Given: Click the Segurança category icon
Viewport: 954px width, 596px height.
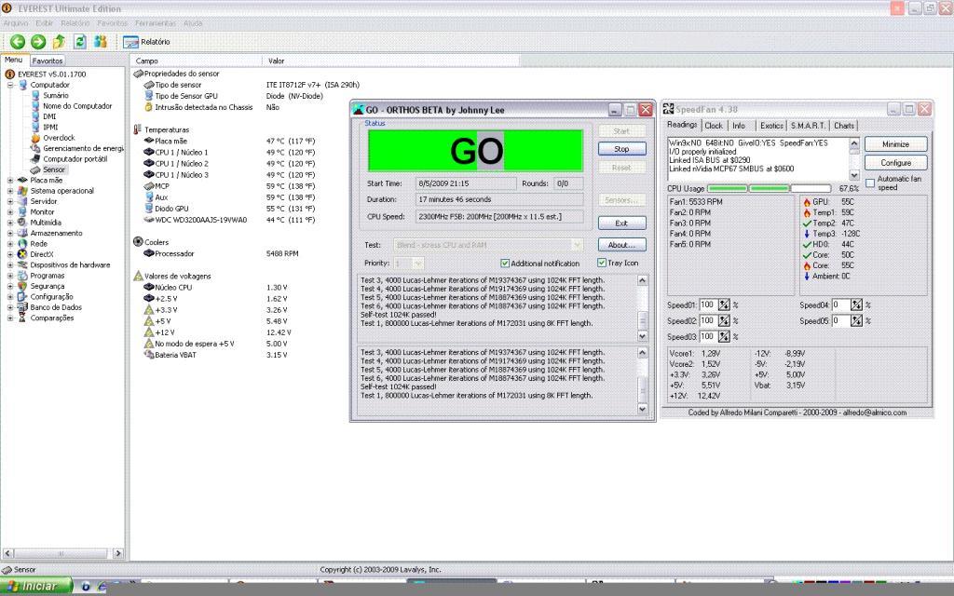Looking at the screenshot, I should click(23, 286).
